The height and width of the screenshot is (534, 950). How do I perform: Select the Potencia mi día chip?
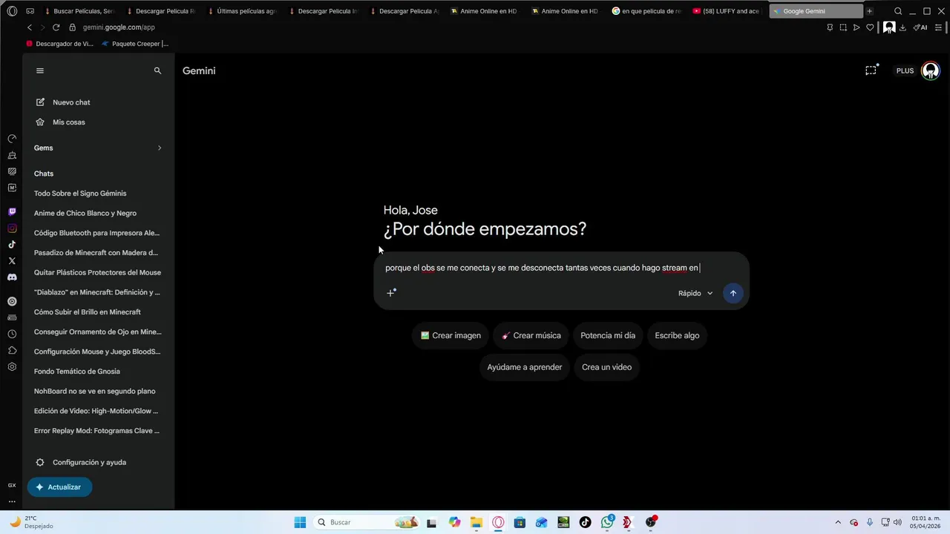click(608, 336)
